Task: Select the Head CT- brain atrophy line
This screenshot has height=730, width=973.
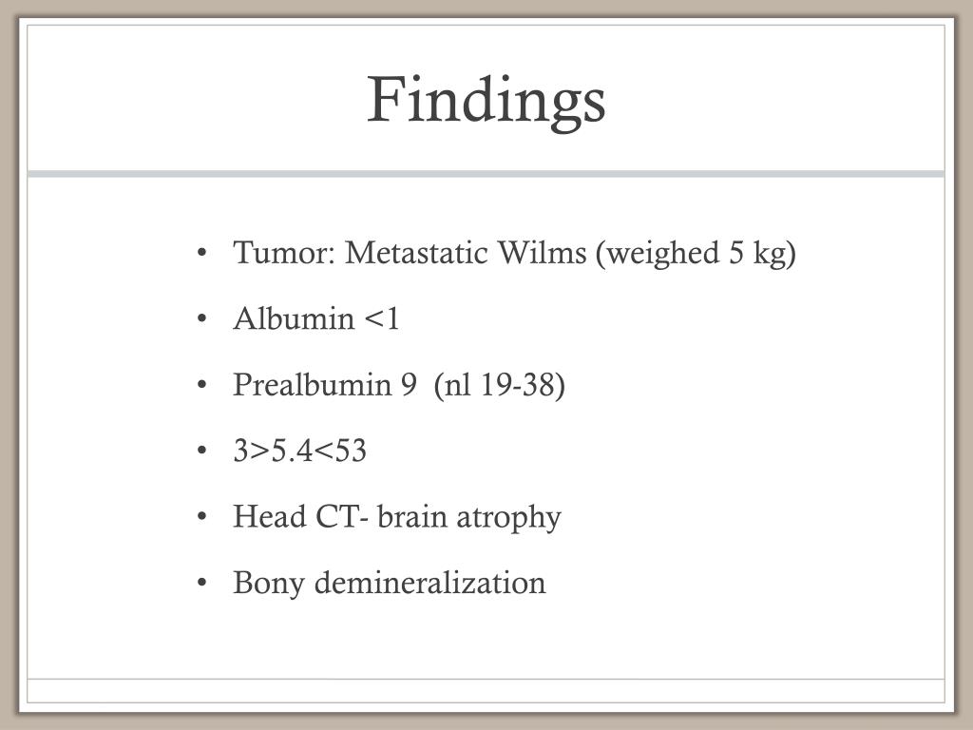Action: 397,517
